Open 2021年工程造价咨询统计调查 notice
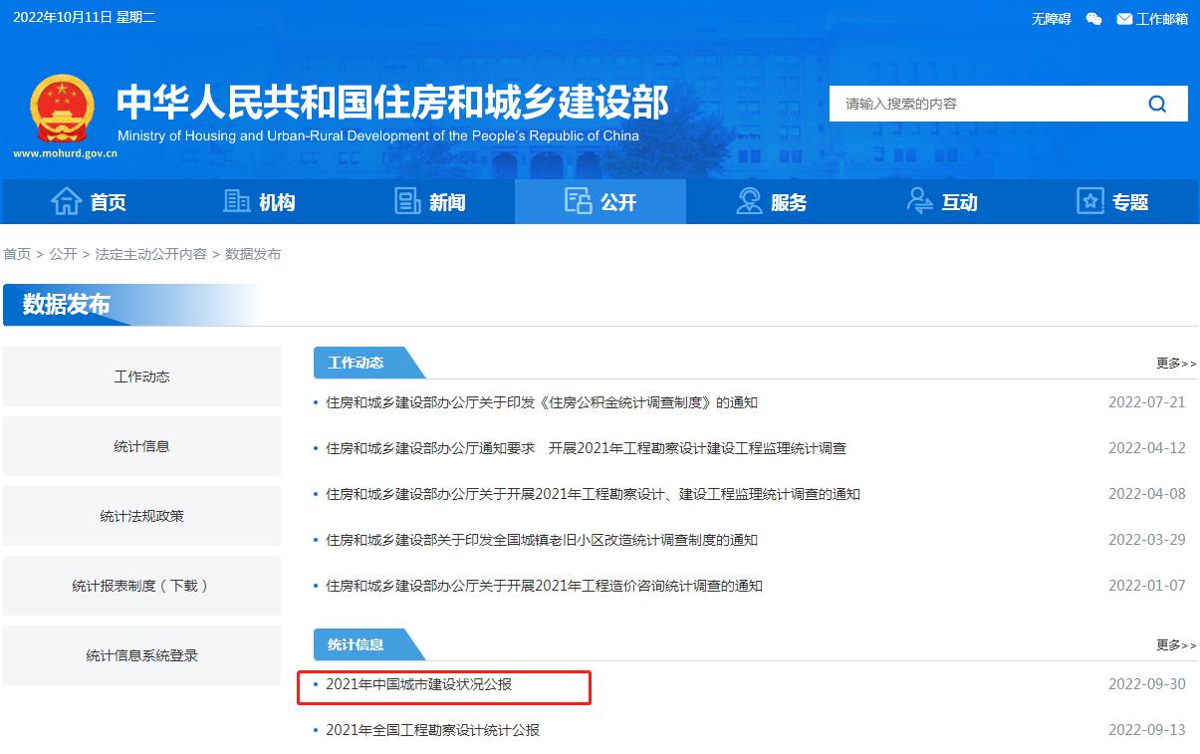The height and width of the screenshot is (754, 1200). [544, 586]
